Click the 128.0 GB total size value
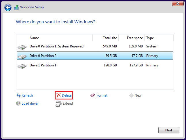This screenshot has height=140, width=186. [110, 65]
